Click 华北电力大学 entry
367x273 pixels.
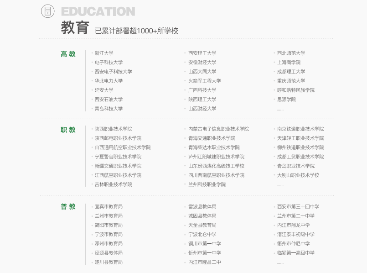(x=109, y=81)
